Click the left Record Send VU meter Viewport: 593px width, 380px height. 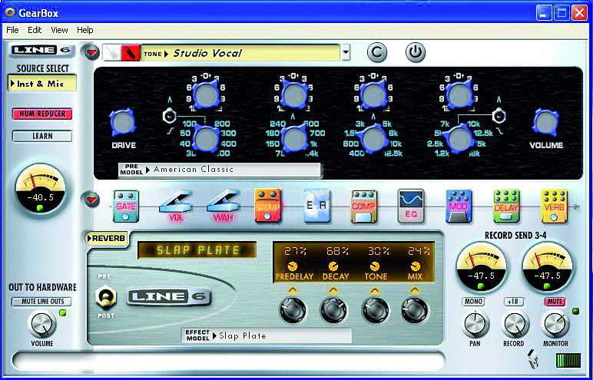(x=482, y=268)
